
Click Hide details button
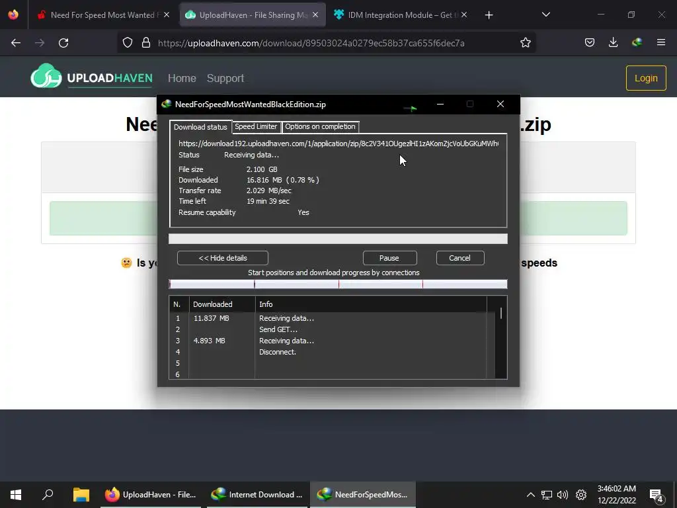[x=223, y=258]
